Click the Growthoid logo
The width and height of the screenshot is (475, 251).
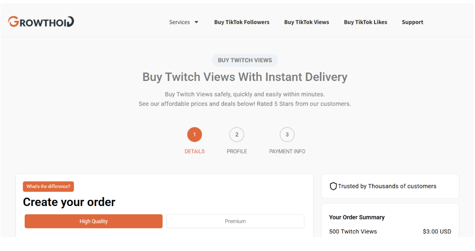click(x=41, y=22)
